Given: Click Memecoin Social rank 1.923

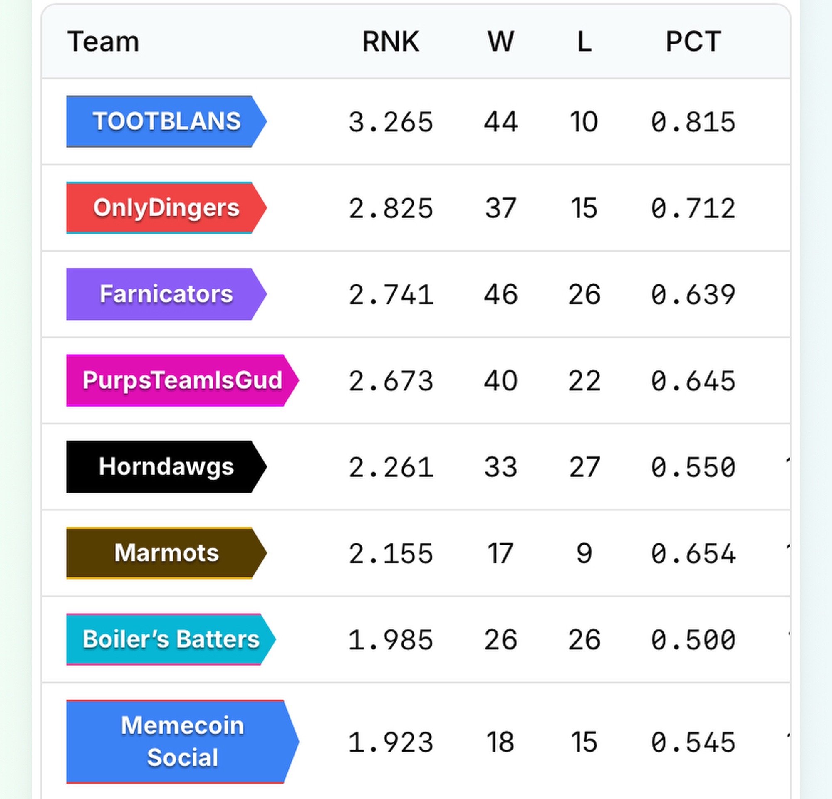Looking at the screenshot, I should point(390,742).
